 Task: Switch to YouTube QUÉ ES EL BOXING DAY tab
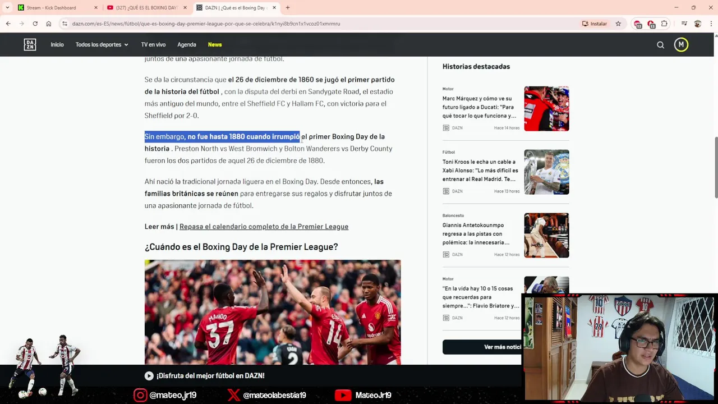(x=146, y=8)
